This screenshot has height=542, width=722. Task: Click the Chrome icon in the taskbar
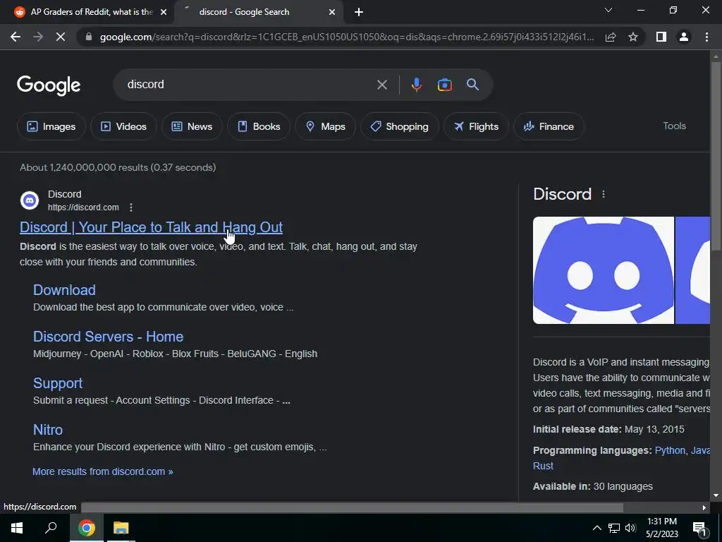pyautogui.click(x=86, y=528)
